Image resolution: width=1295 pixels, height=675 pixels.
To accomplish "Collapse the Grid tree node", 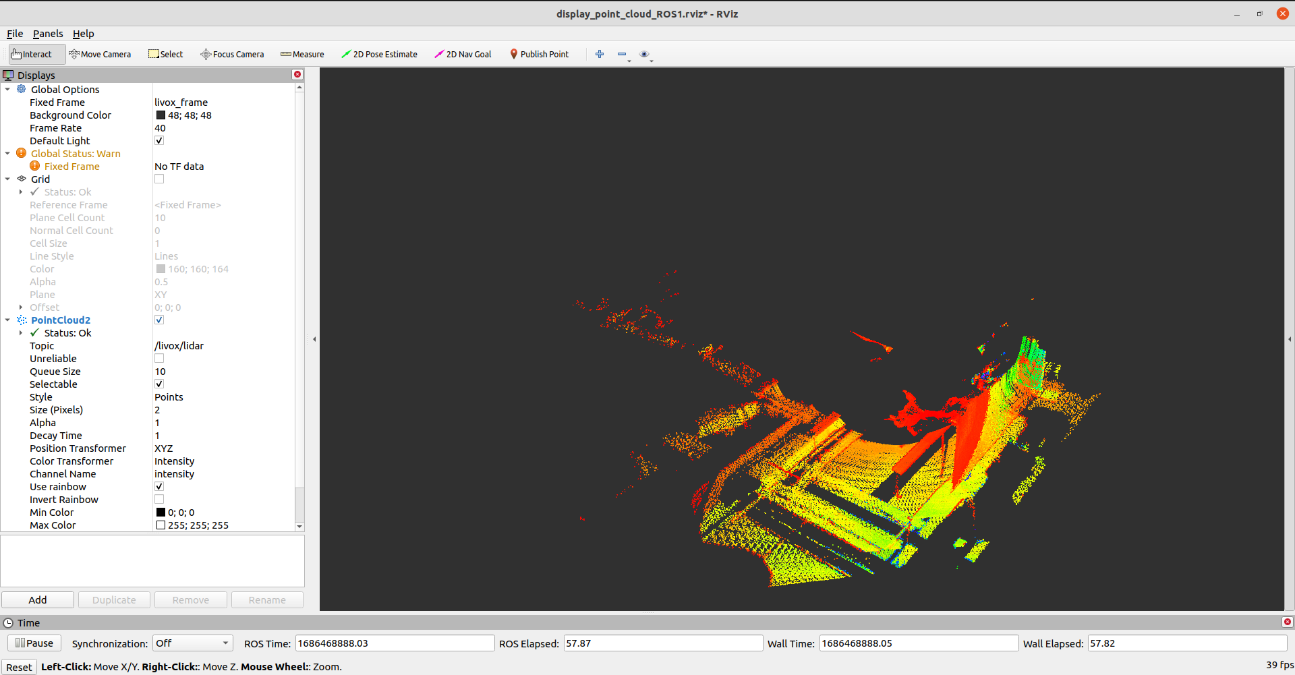I will 7,179.
